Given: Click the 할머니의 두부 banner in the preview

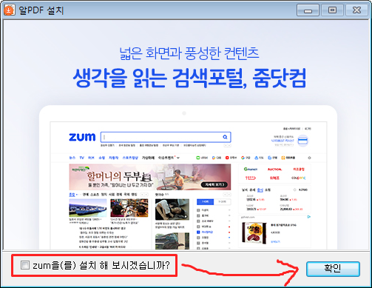Looking at the screenshot, I should 150,177.
